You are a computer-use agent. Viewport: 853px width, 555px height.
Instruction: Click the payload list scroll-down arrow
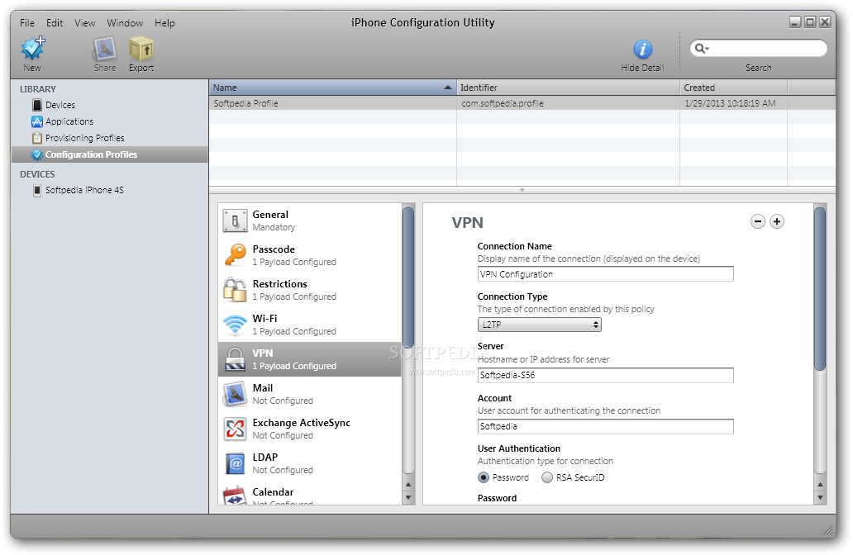pos(408,497)
